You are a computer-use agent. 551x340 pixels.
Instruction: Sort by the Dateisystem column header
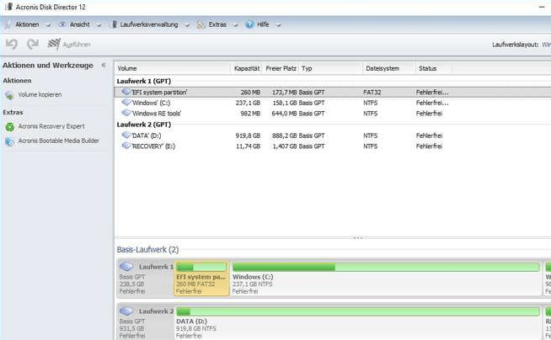point(389,68)
